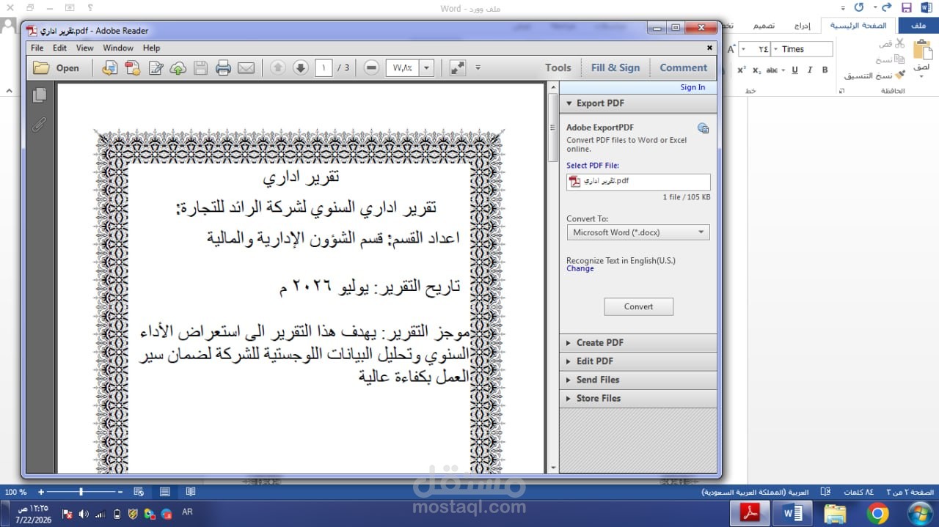Click the Change language link
The height and width of the screenshot is (527, 939).
click(580, 269)
